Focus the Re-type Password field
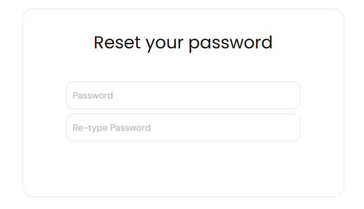364x209 pixels. (x=183, y=128)
